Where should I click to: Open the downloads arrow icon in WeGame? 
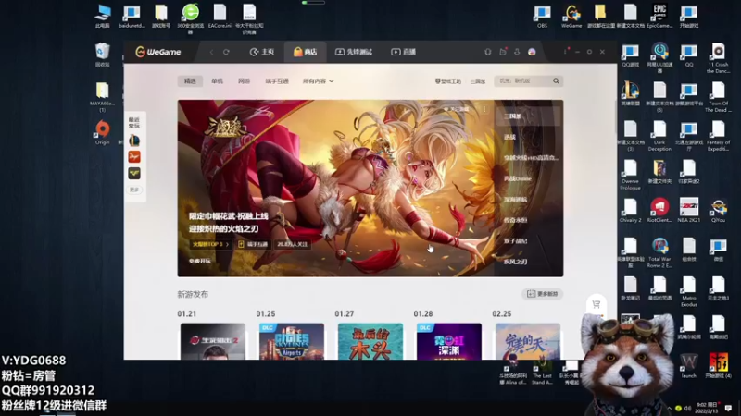coord(517,52)
